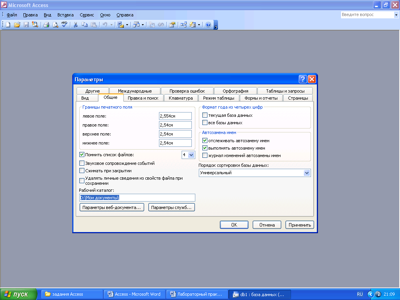
Task: Click the dialog's question mark help button
Action: coord(303,79)
